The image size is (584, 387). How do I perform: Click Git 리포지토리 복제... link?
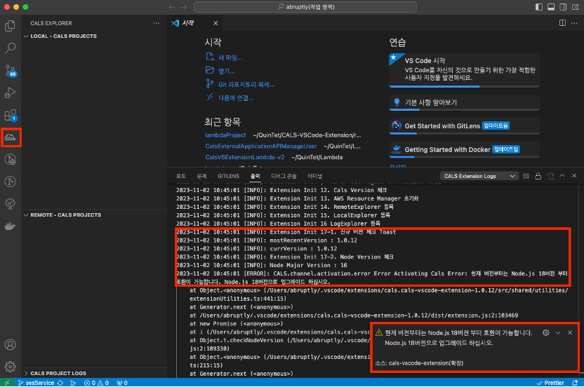[x=240, y=84]
